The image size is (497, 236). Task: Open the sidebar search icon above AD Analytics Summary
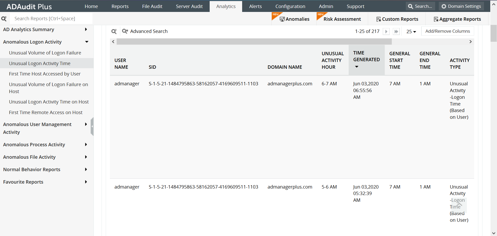[4, 18]
